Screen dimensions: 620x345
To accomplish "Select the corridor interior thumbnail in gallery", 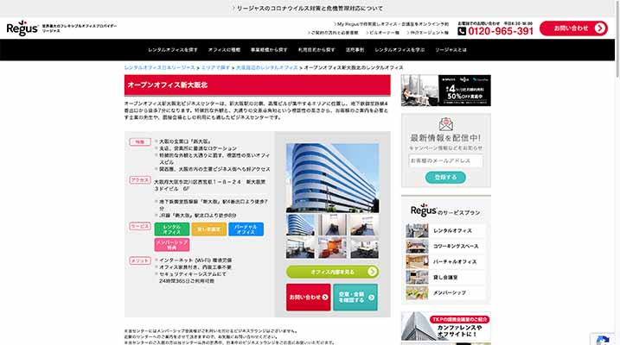I will tap(333, 225).
